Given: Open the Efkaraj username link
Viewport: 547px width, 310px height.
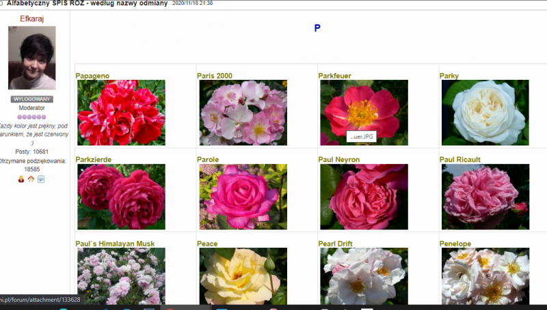Looking at the screenshot, I should (33, 18).
